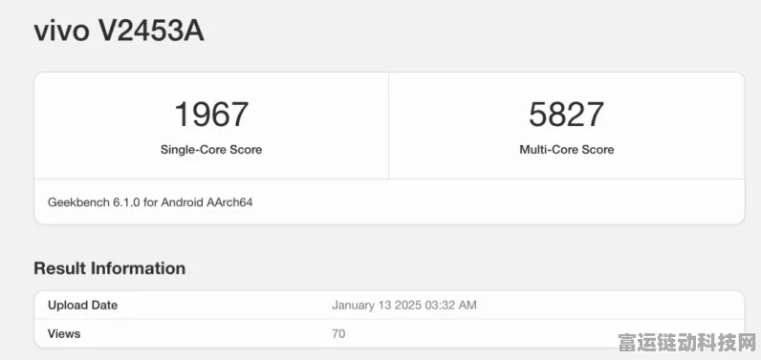Viewport: 761px width, 360px height.
Task: Click the Multi-Core Score label
Action: point(566,150)
